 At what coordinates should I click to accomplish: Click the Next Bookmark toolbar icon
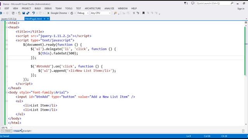pos(152,13)
